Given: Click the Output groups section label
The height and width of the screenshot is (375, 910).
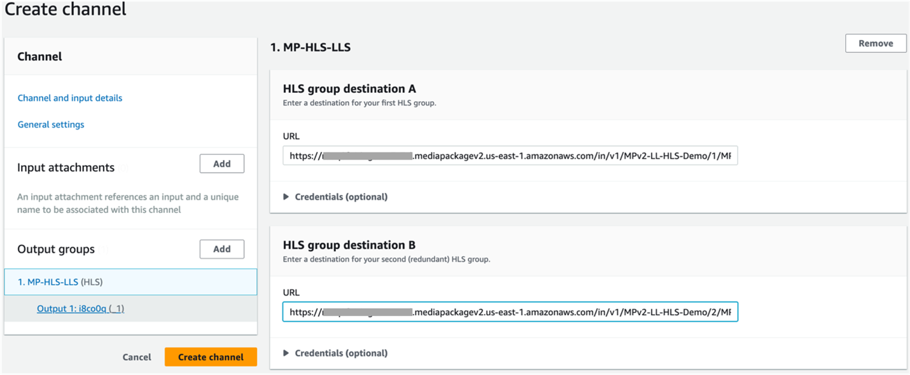Looking at the screenshot, I should click(56, 249).
